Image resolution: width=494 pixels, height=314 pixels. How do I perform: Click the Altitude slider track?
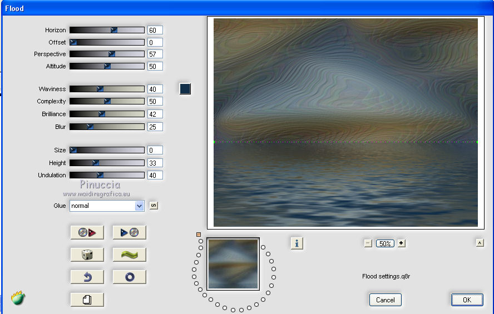pos(107,66)
